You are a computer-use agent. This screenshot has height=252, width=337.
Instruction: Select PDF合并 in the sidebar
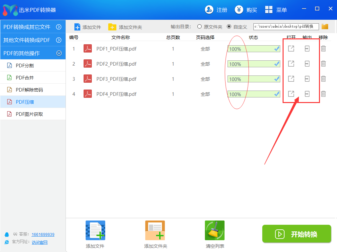point(25,78)
